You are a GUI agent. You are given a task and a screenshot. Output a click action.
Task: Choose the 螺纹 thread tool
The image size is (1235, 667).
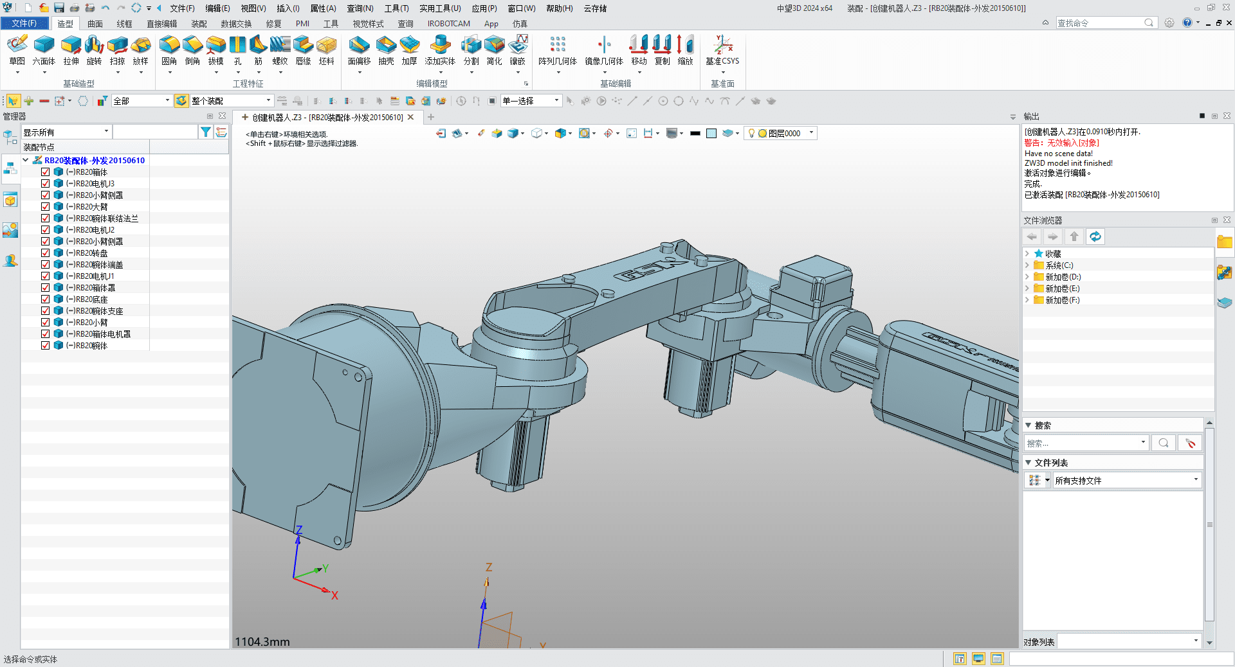point(280,50)
